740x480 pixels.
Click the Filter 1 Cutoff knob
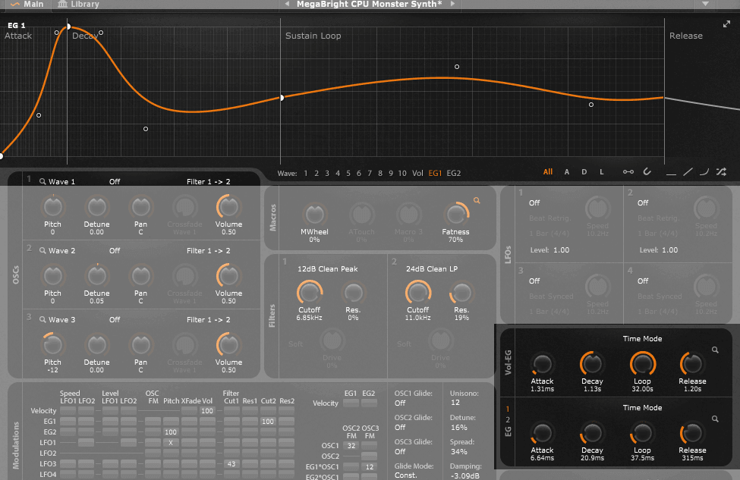tap(309, 291)
